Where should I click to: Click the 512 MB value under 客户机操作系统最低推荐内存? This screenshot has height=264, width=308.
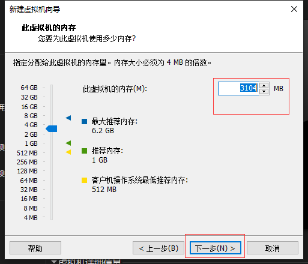[x=104, y=190]
